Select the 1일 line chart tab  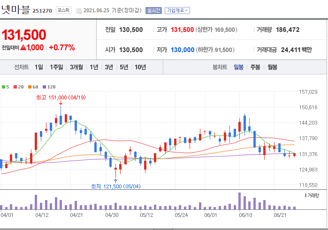pos(38,67)
